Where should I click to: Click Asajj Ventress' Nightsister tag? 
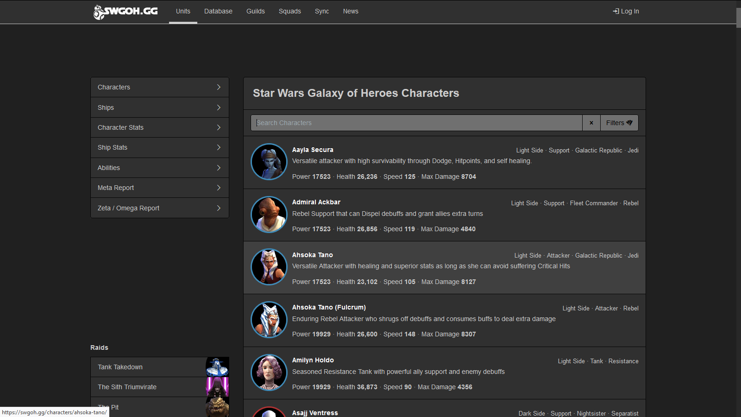[591, 413]
